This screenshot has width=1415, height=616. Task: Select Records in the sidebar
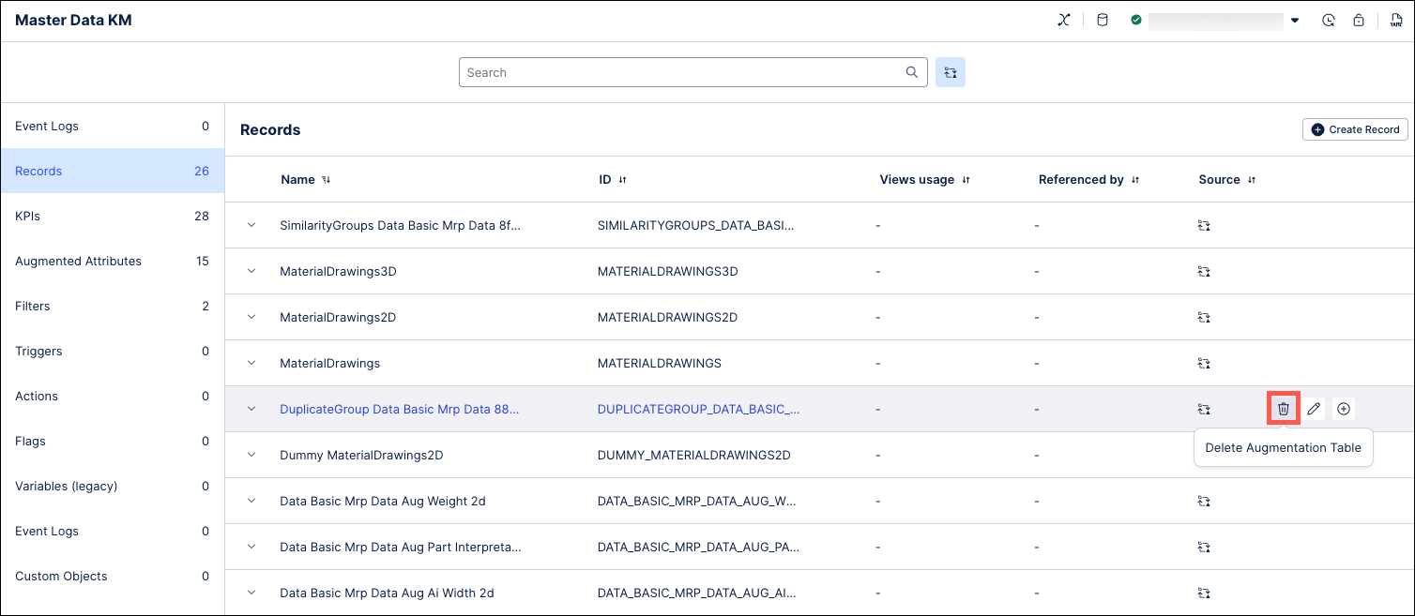tap(113, 171)
